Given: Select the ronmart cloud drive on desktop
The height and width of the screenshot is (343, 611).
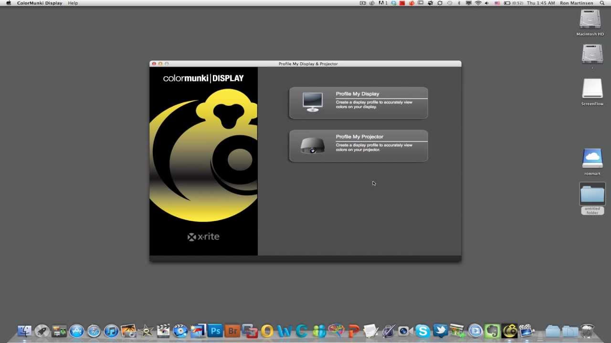Looking at the screenshot, I should [592, 162].
